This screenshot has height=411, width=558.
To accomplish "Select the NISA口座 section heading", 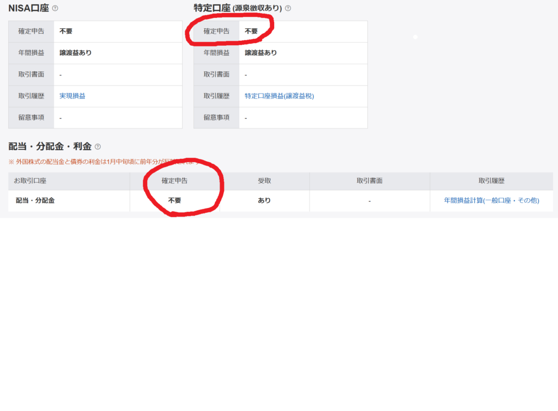I will tap(28, 8).
